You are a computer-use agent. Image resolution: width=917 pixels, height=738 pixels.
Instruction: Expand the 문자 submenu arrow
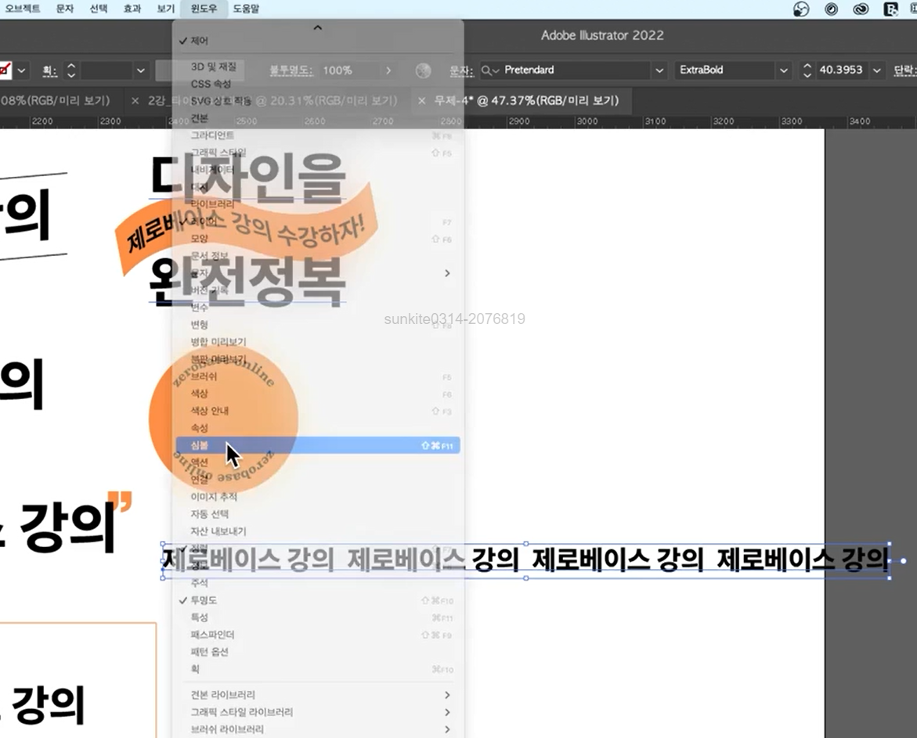447,273
